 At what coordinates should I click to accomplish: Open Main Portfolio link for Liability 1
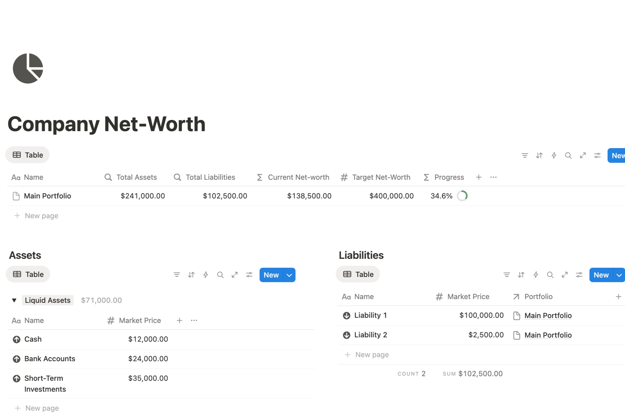click(x=548, y=315)
